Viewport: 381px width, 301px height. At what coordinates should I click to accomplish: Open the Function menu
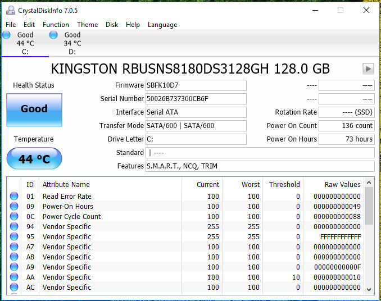(x=56, y=25)
